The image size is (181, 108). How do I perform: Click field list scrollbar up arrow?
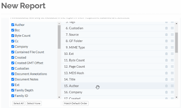[x=59, y=24]
